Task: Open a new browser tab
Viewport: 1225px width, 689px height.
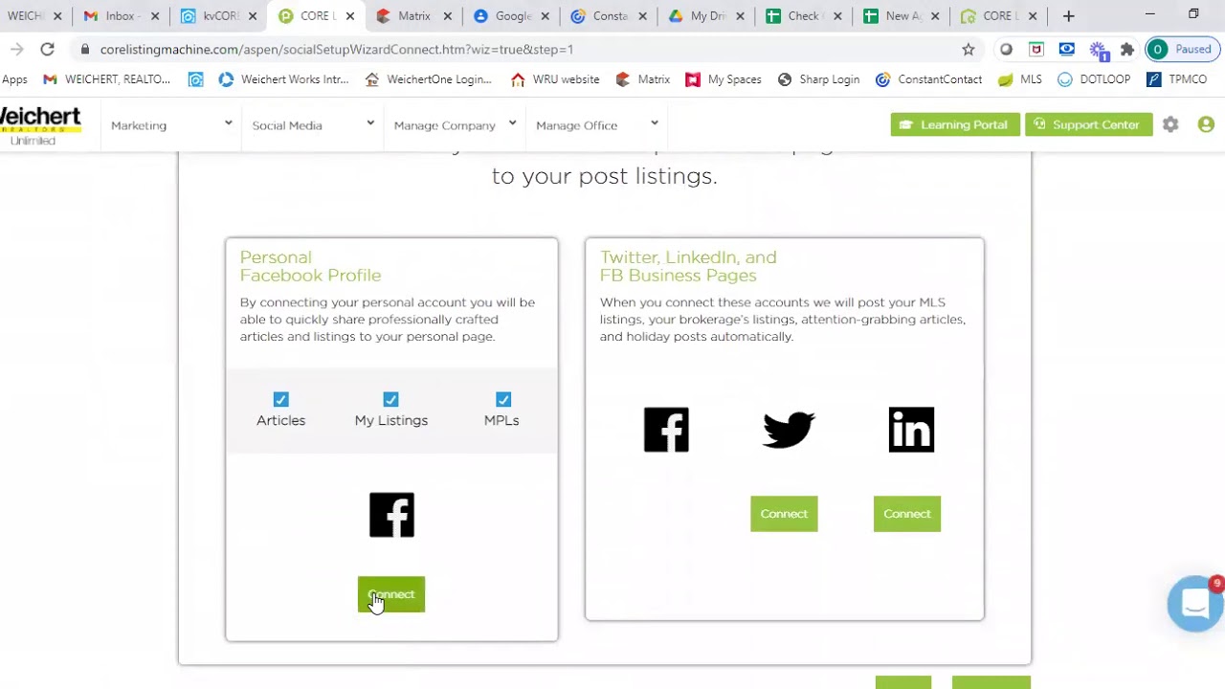Action: pos(1069,16)
